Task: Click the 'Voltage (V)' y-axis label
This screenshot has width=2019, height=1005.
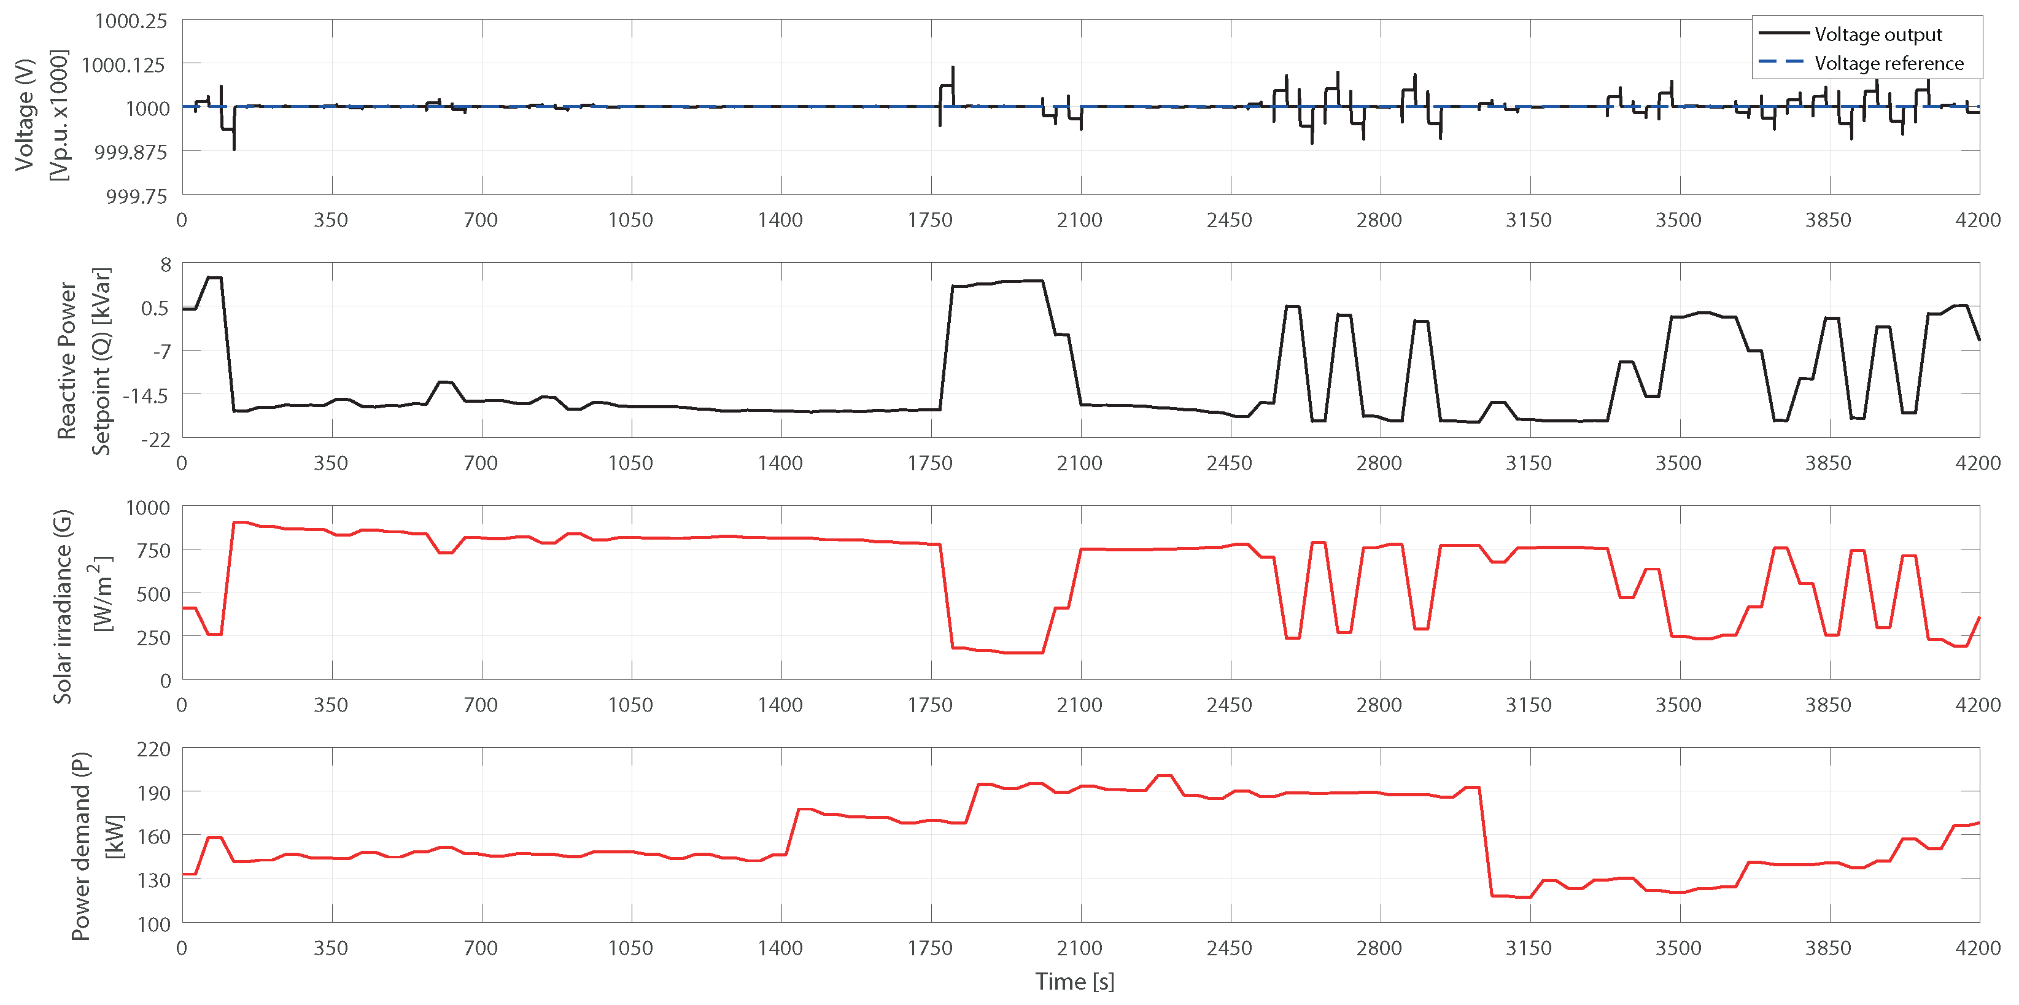Action: pos(25,114)
